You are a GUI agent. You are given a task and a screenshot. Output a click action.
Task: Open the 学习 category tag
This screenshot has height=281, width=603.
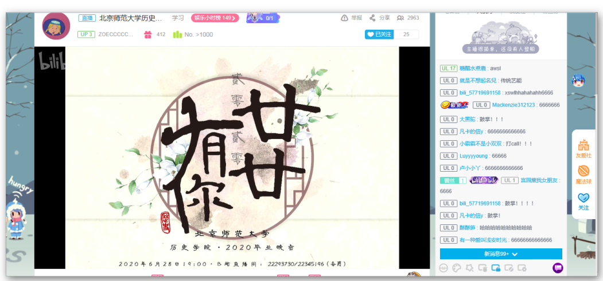(178, 18)
